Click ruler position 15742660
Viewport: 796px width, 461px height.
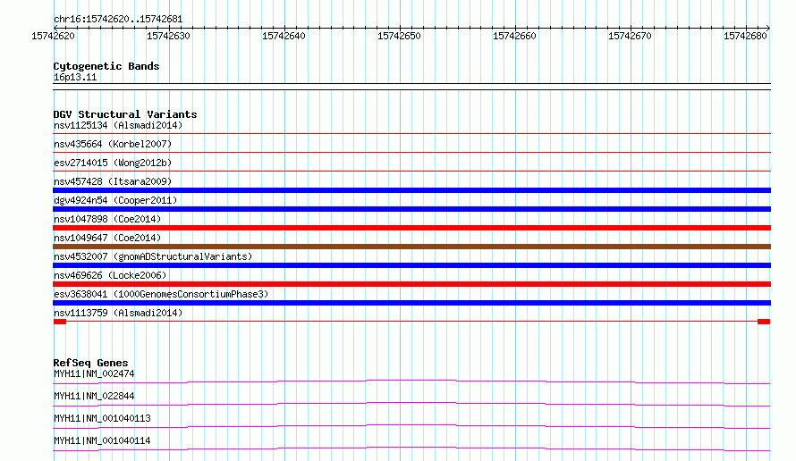514,36
